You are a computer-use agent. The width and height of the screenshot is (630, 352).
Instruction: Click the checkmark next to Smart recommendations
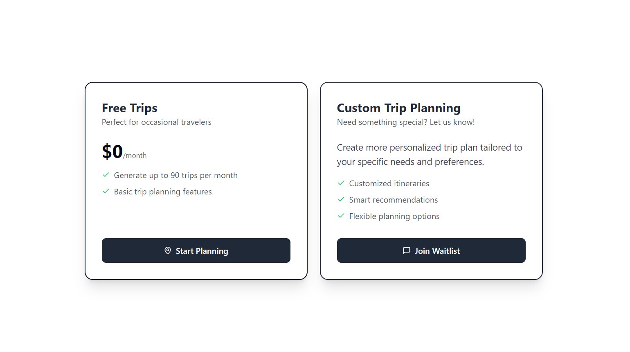[x=341, y=199]
